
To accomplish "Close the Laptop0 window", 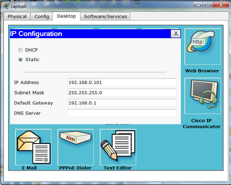I will pos(221,5).
